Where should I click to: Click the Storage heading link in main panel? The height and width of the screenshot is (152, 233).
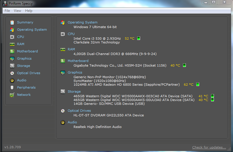[x=74, y=91]
